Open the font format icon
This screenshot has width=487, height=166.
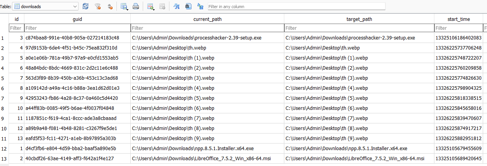click(176, 6)
